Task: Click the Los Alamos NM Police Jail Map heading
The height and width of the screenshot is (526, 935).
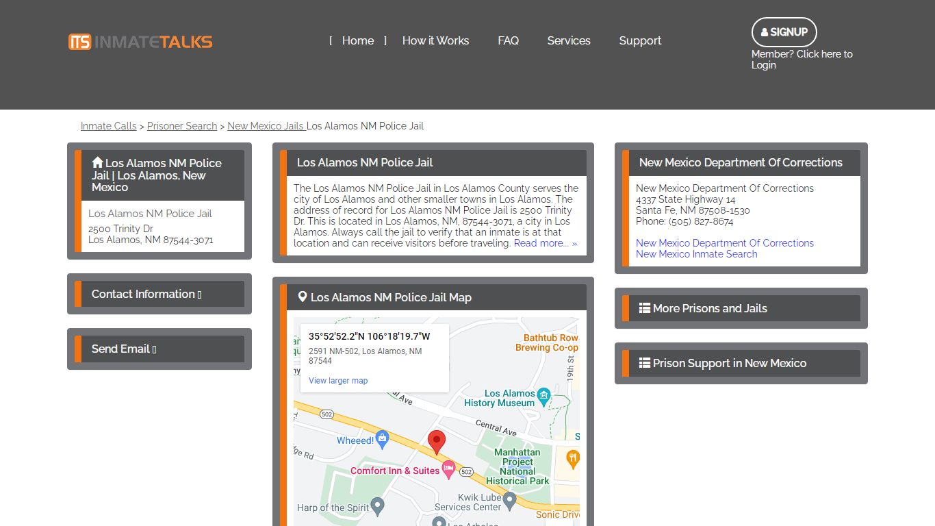Action: [391, 297]
